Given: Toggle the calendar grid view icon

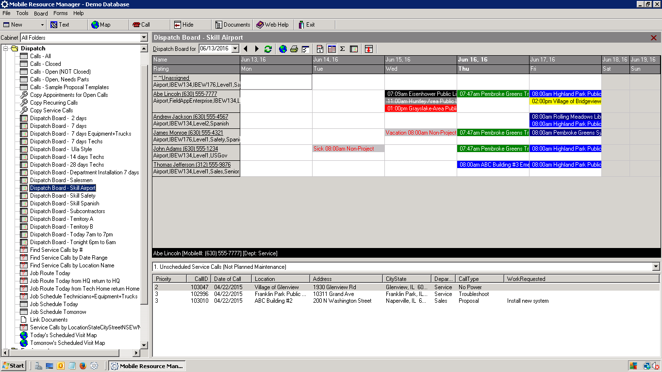Looking at the screenshot, I should click(x=332, y=49).
